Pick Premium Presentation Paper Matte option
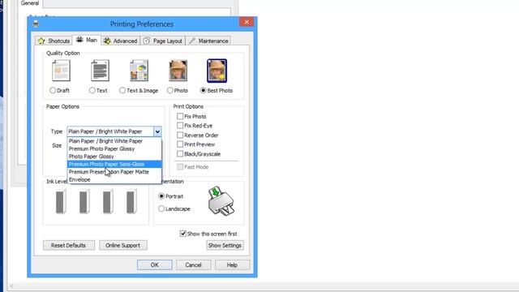Viewport: 519px width, 292px height. click(x=114, y=172)
